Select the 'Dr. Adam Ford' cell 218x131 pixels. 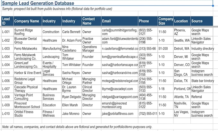71,40
